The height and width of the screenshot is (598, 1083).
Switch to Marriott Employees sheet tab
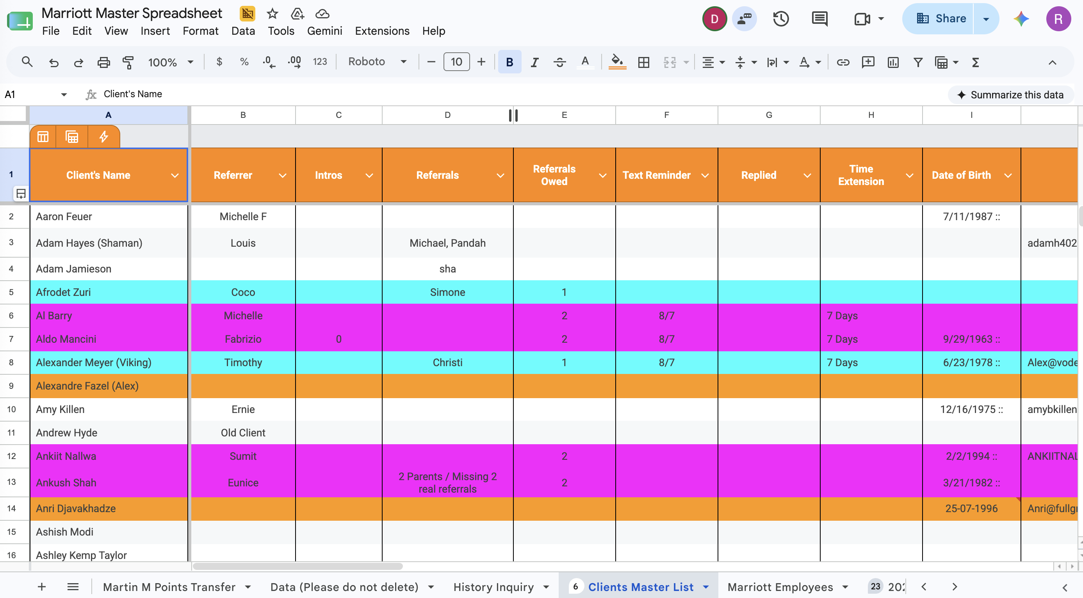pyautogui.click(x=780, y=587)
